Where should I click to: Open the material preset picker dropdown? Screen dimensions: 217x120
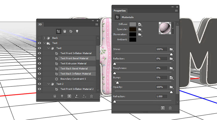coord(173,28)
